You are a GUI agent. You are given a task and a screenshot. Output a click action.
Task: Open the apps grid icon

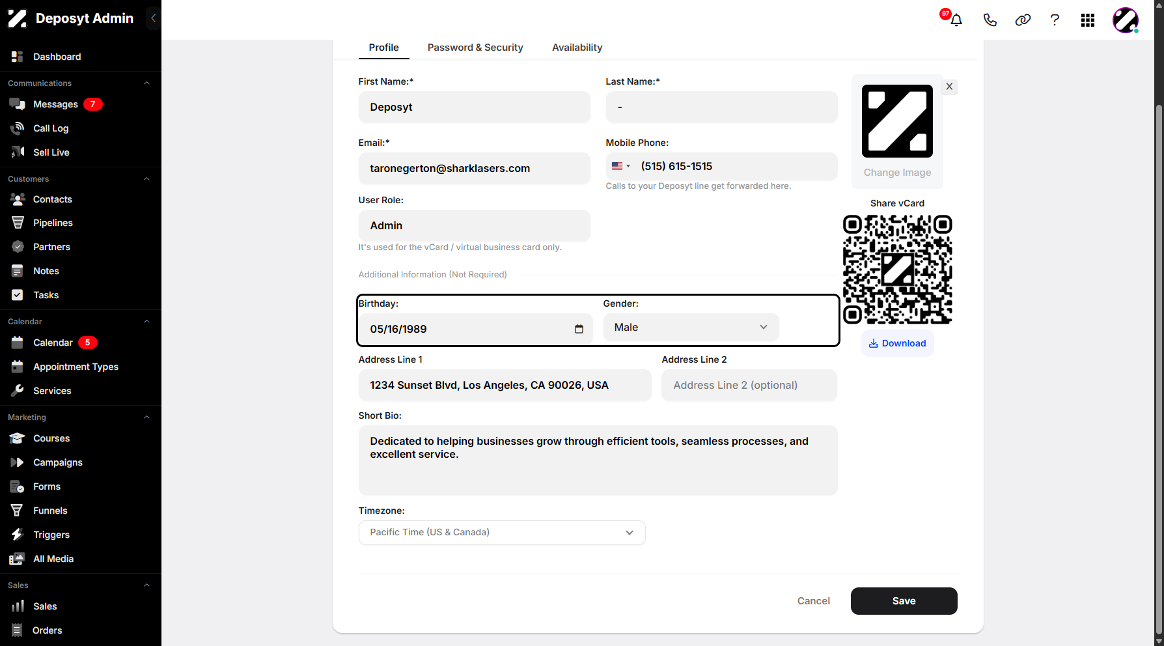click(x=1088, y=20)
